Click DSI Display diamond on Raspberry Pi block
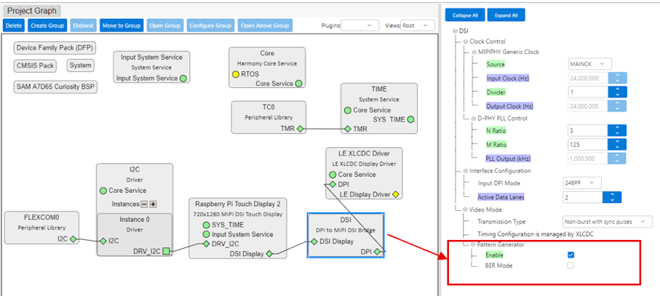 coord(269,254)
